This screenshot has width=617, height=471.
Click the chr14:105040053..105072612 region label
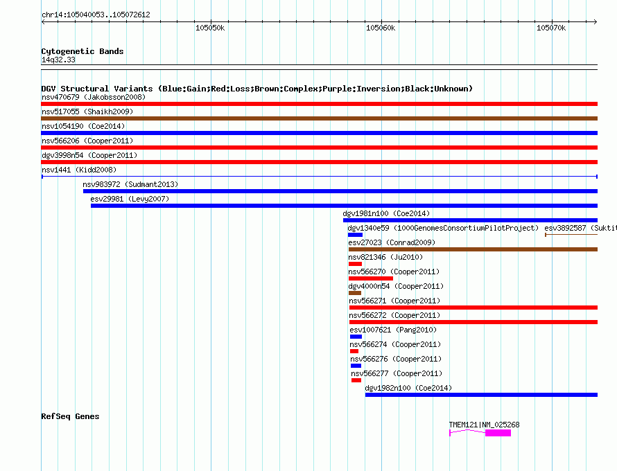[96, 15]
